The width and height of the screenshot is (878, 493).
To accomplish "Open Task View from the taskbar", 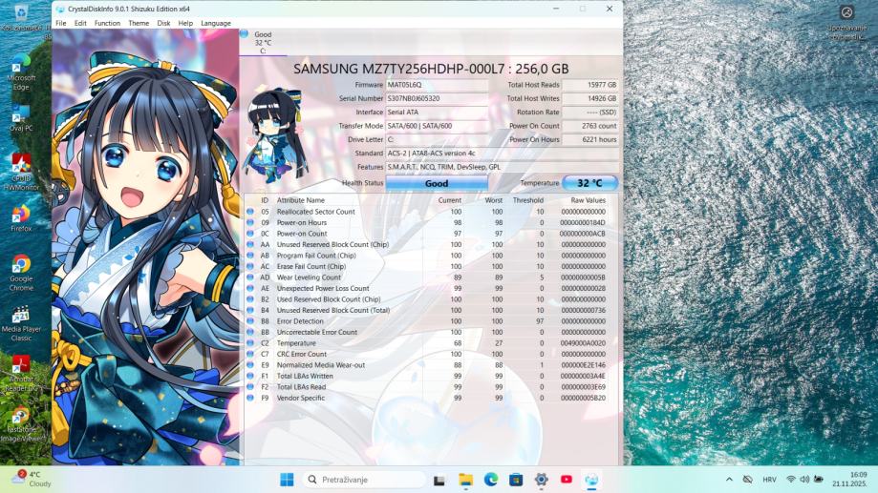I will click(x=439, y=481).
